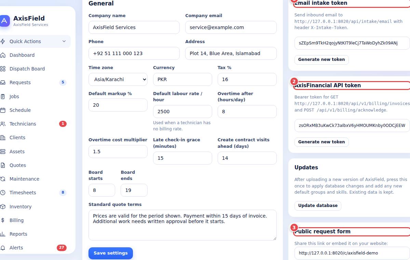Click the Technicians people icon
Image resolution: width=410 pixels, height=260 pixels.
click(x=3, y=124)
